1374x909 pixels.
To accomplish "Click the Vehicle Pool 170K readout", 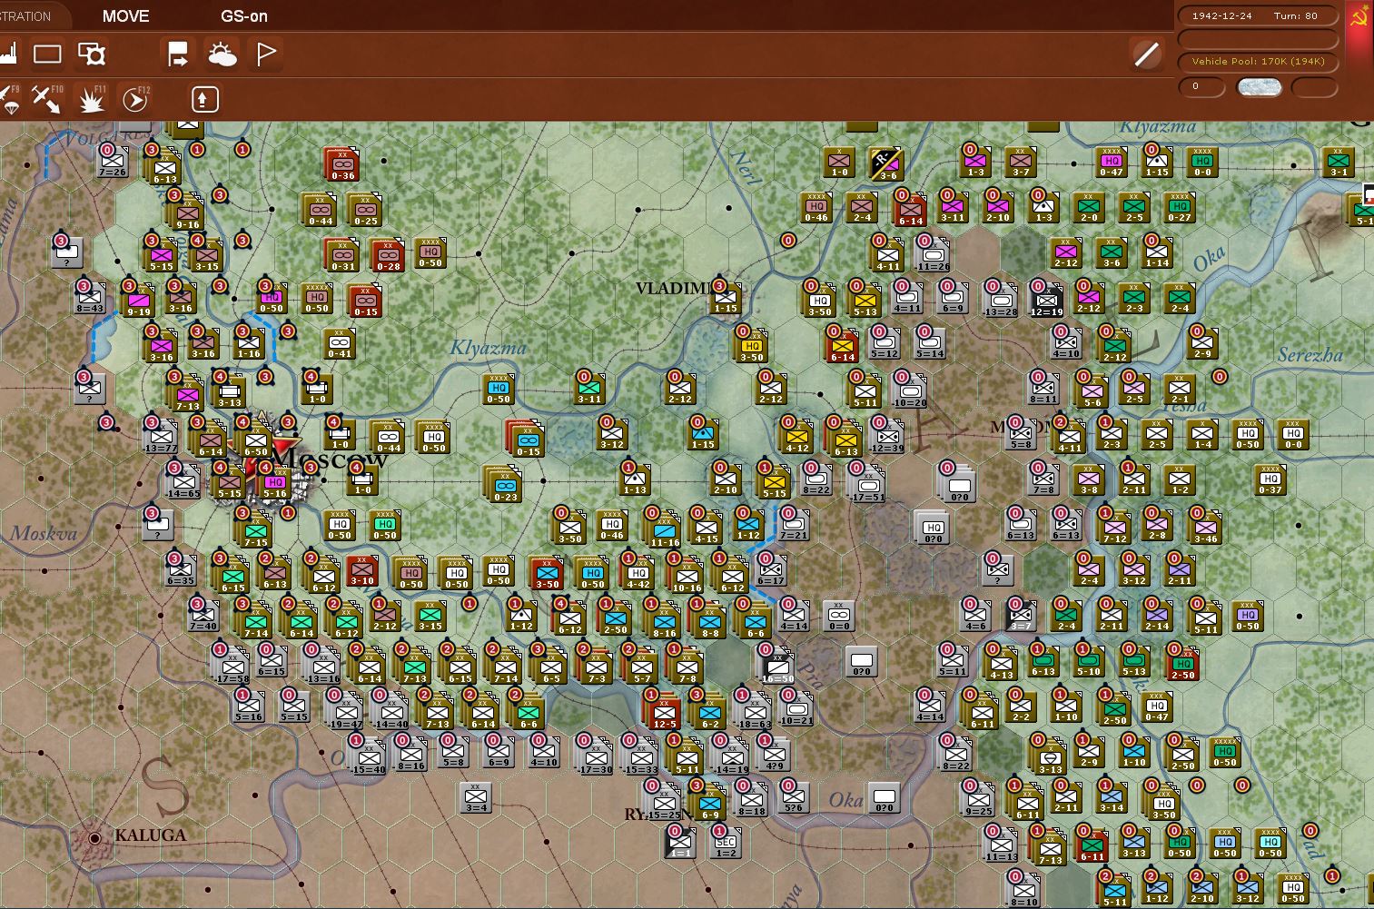I will (x=1258, y=62).
